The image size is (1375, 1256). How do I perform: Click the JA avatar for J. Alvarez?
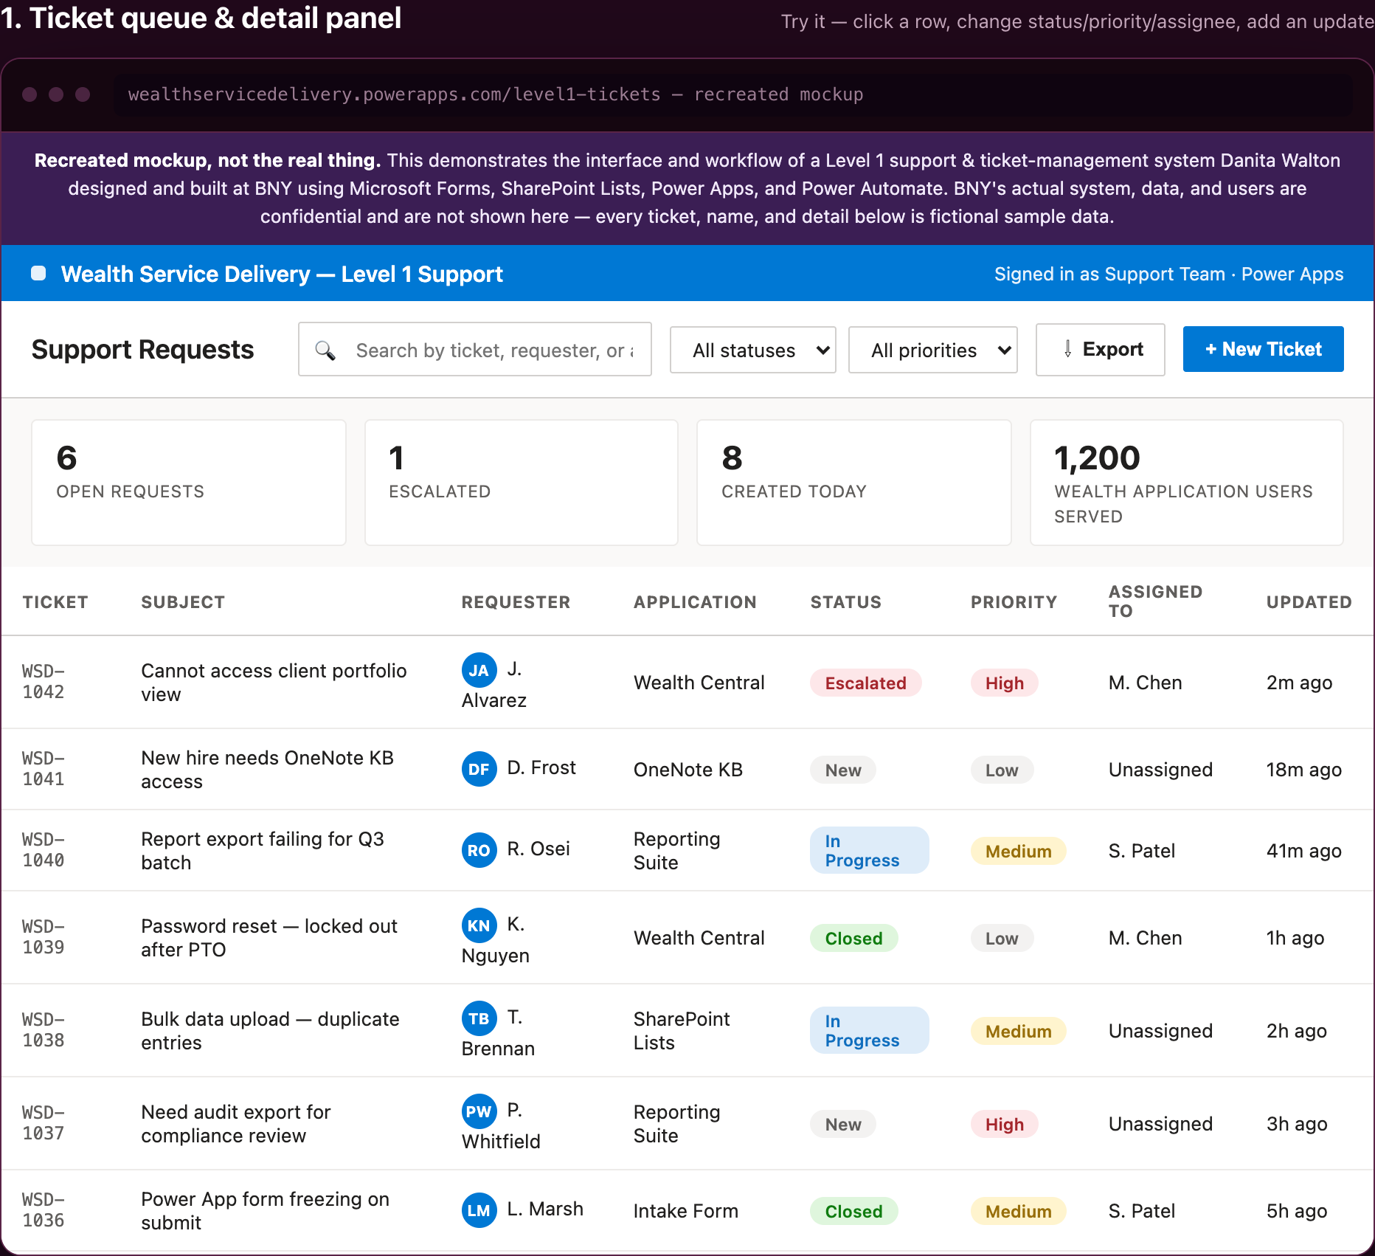[479, 670]
